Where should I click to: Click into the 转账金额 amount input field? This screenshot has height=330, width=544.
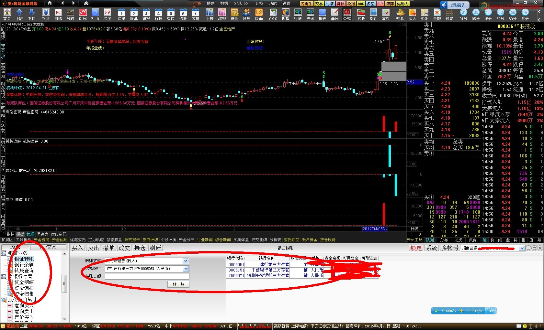(x=147, y=276)
